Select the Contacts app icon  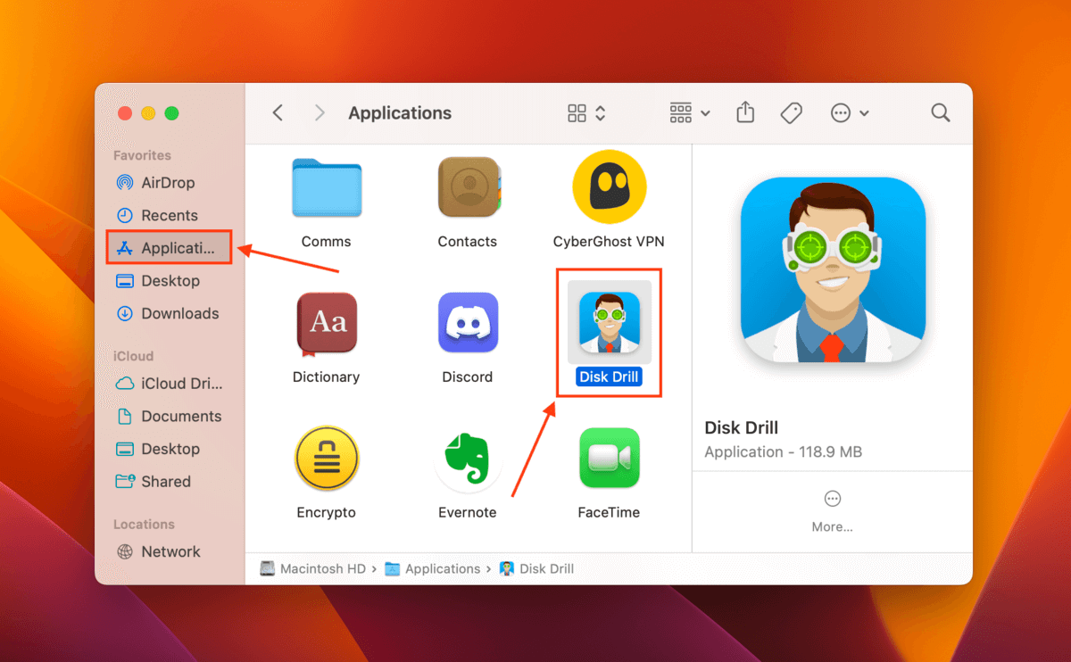click(468, 187)
